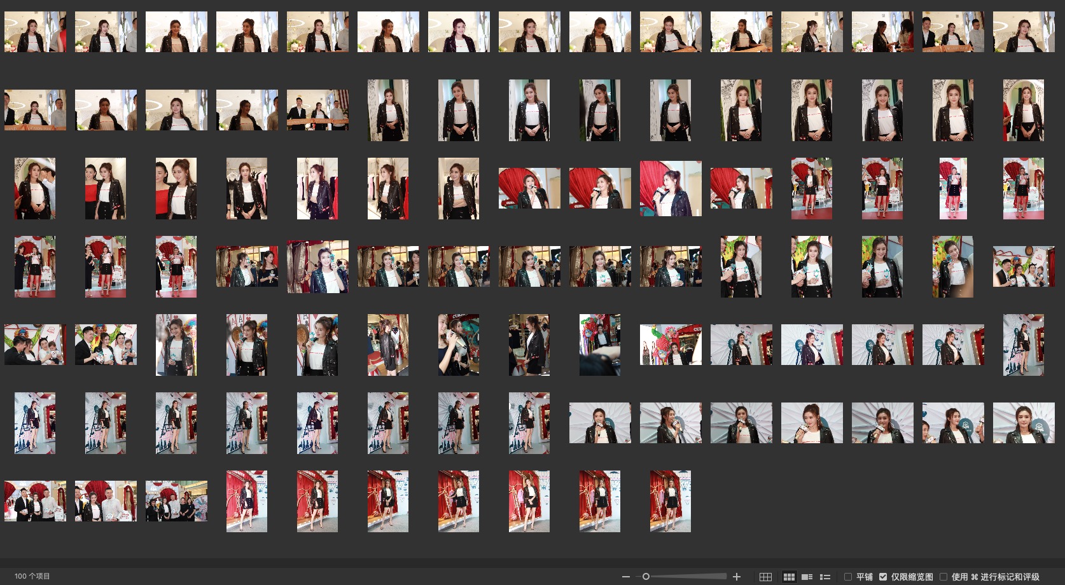Select the last thumbnail in the second row
Image resolution: width=1065 pixels, height=585 pixels.
(x=1023, y=110)
